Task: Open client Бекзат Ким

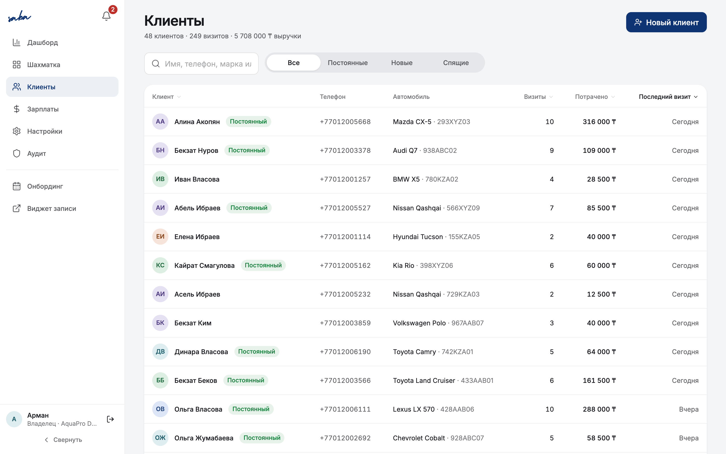Action: pyautogui.click(x=193, y=323)
